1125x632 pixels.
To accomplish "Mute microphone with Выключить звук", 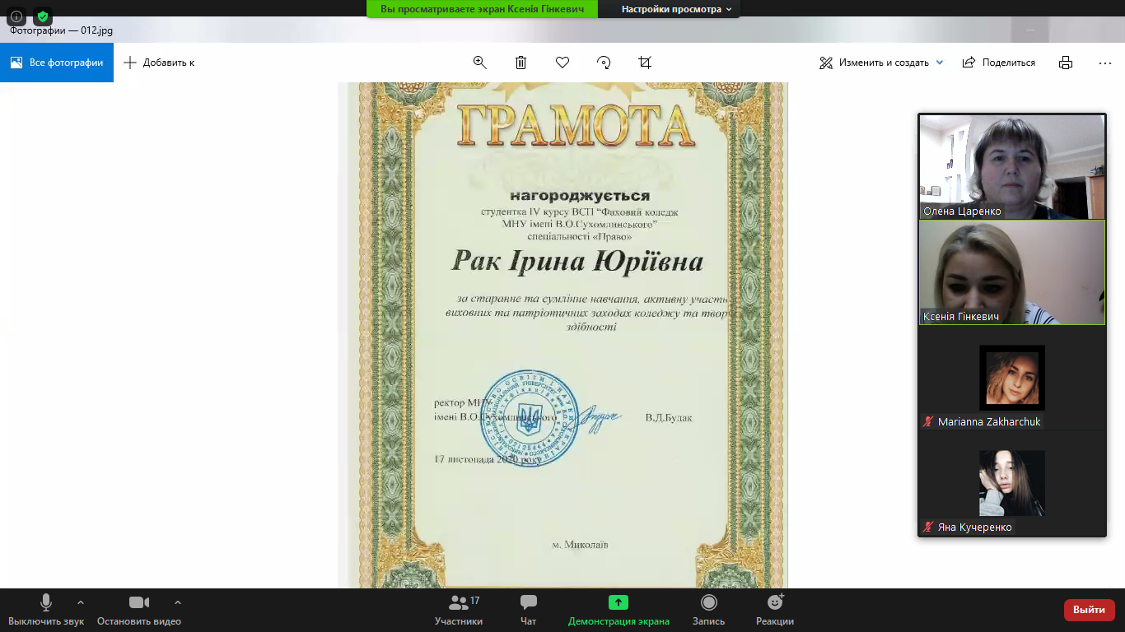I will pos(46,610).
